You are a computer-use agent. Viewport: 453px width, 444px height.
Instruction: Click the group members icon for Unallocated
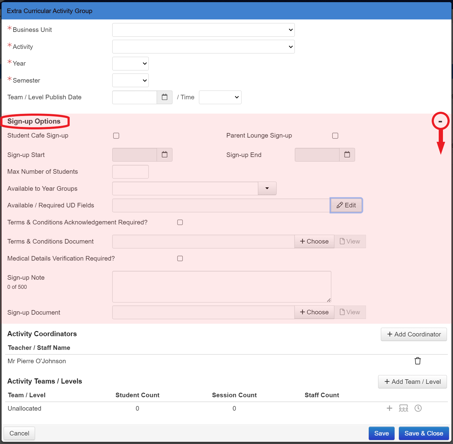click(x=403, y=408)
